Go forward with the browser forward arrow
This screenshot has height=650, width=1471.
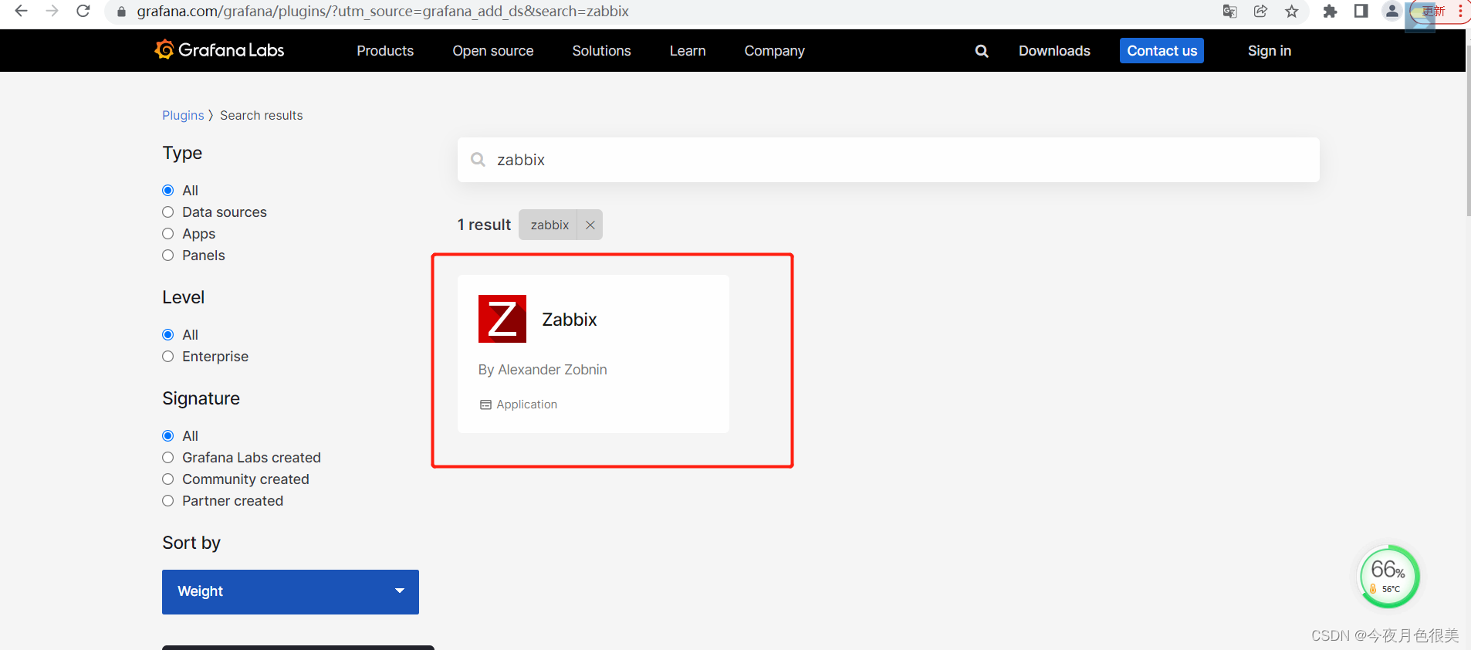pos(52,11)
